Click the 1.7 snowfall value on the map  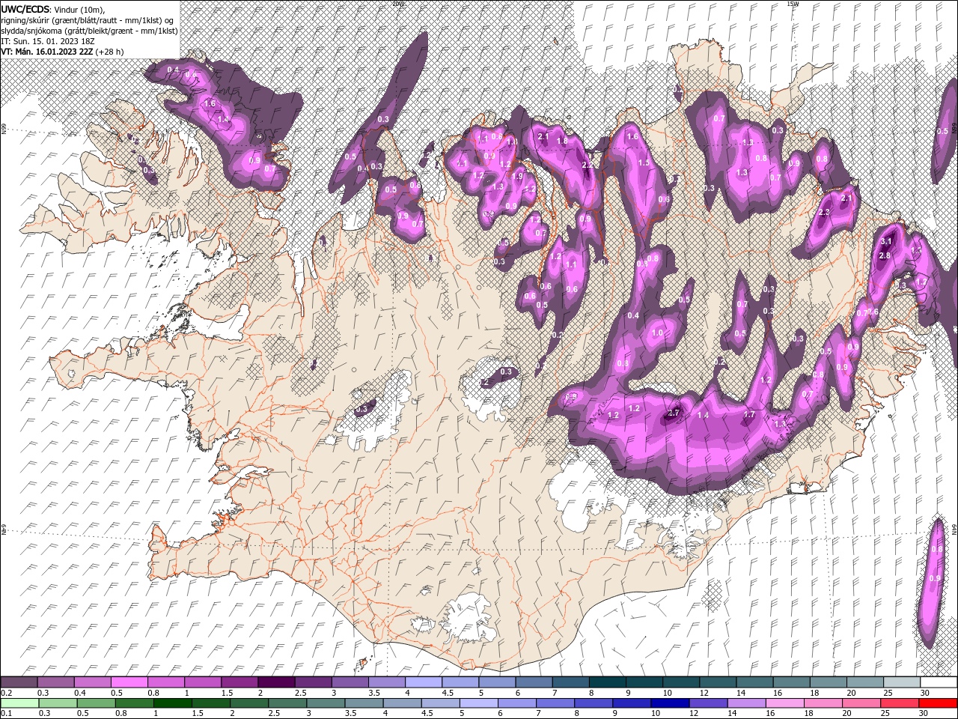coord(748,414)
